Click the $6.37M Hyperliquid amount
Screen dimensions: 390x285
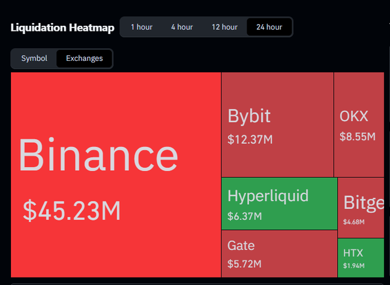tap(244, 216)
